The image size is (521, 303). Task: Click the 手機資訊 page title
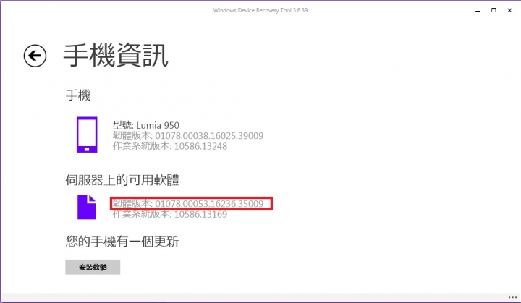[116, 56]
